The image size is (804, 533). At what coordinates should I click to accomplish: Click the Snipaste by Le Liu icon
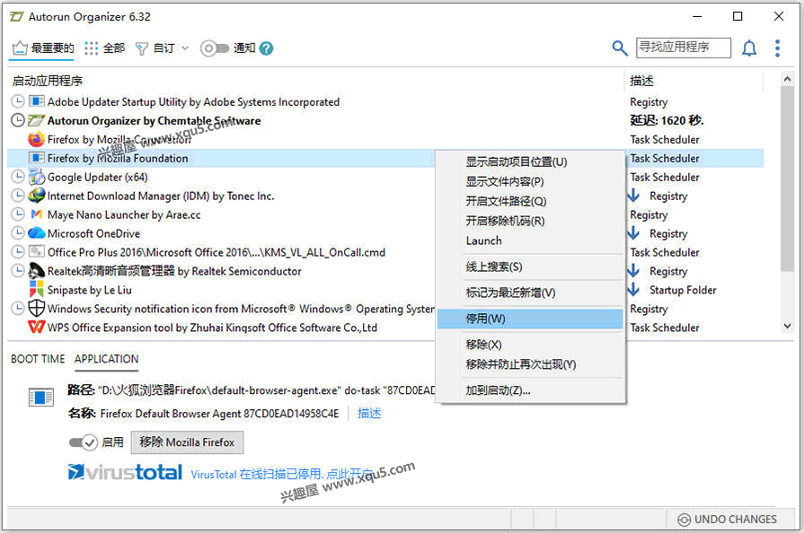37,290
